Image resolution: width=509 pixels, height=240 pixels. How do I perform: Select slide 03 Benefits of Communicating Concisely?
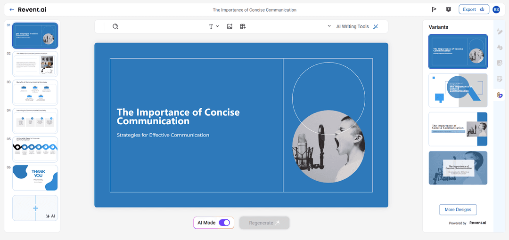(x=35, y=92)
